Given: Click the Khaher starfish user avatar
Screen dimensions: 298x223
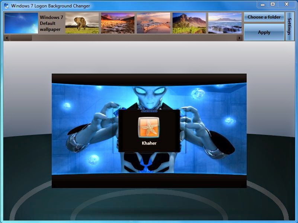Looking at the screenshot, I should pos(148,127).
